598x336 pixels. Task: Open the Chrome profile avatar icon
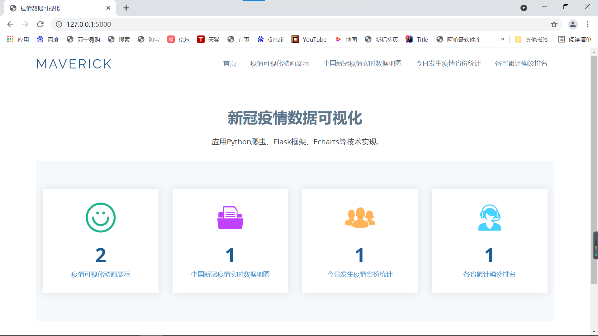pos(573,24)
